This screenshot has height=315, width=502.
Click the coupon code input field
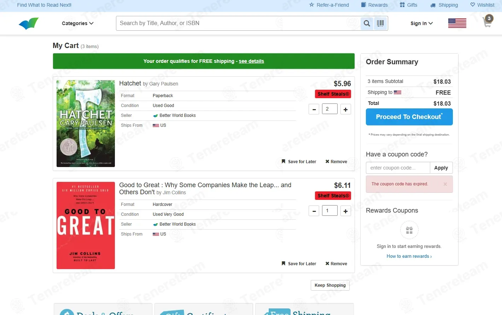click(x=398, y=168)
